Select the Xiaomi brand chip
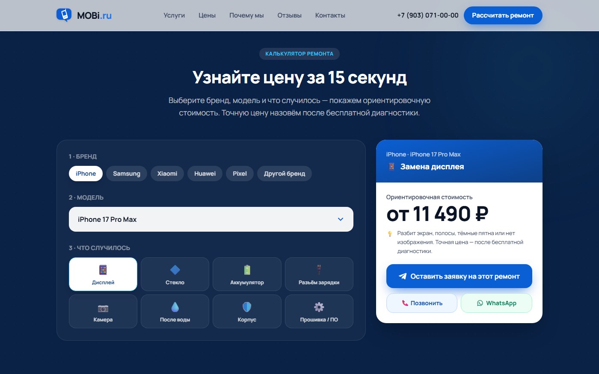The width and height of the screenshot is (599, 374). 167,174
